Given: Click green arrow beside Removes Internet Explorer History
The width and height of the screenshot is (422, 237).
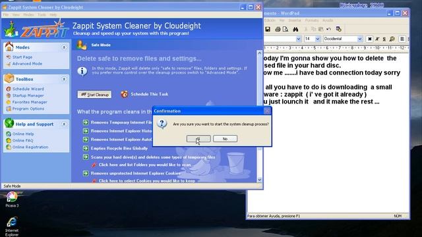Looking at the screenshot, I should [86, 131].
